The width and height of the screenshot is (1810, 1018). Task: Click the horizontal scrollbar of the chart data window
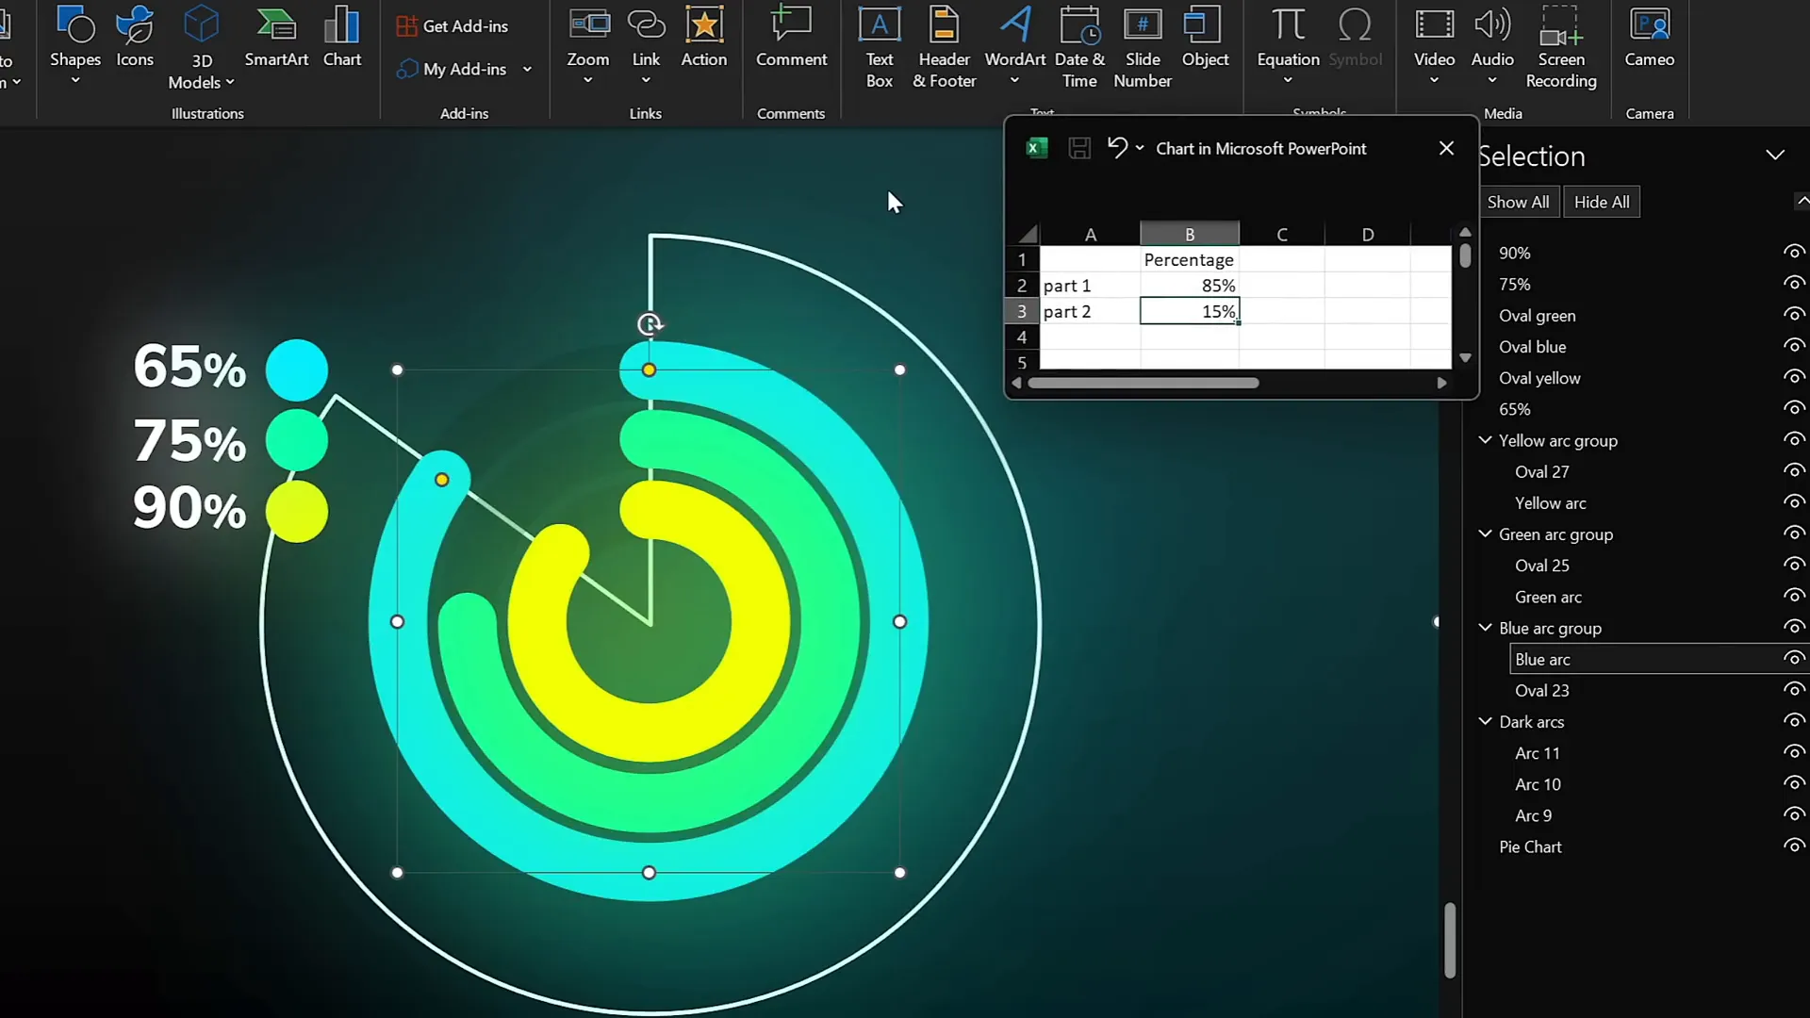tap(1144, 383)
